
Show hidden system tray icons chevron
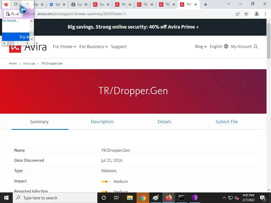[224, 198]
